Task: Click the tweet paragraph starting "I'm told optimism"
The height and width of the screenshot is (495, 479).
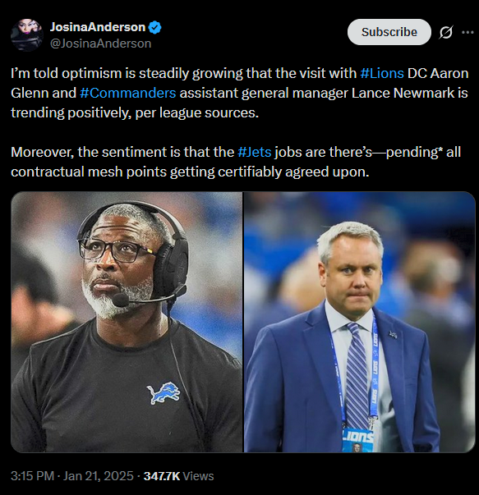Action: pos(240,93)
